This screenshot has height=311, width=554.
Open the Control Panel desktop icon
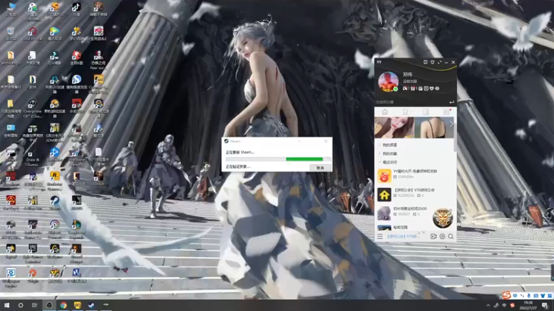coord(10,131)
